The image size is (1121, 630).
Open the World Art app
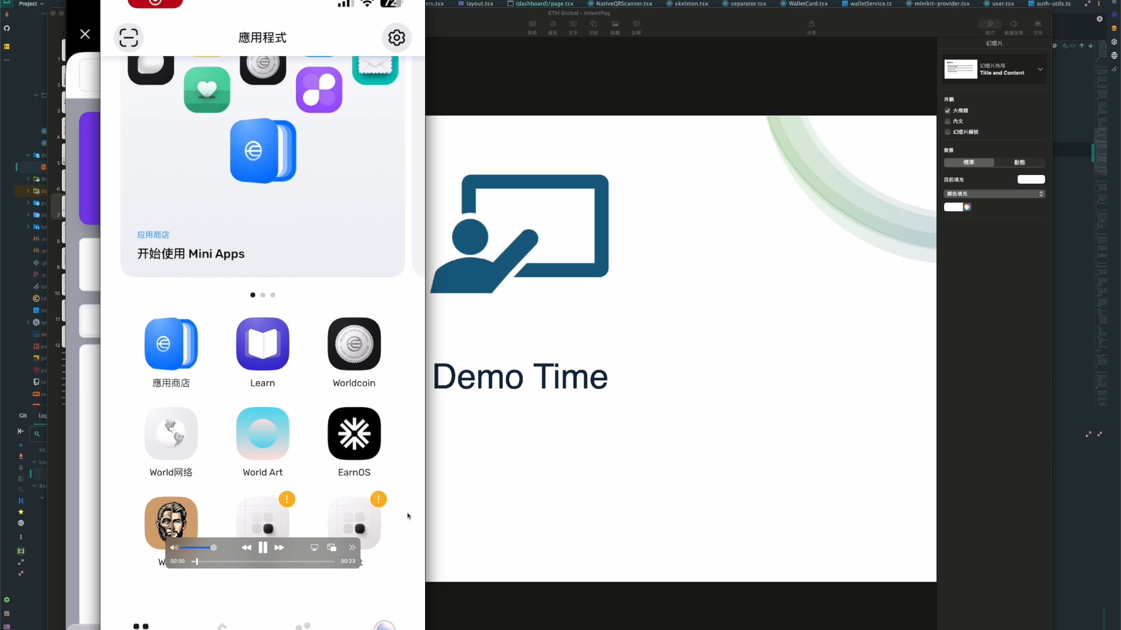pyautogui.click(x=263, y=433)
